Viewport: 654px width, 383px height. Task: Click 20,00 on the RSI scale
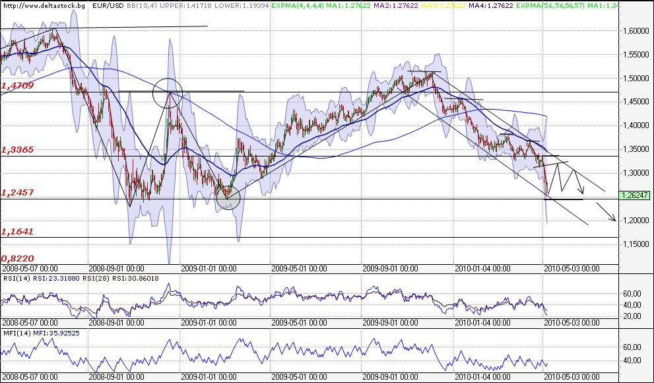[x=632, y=316]
